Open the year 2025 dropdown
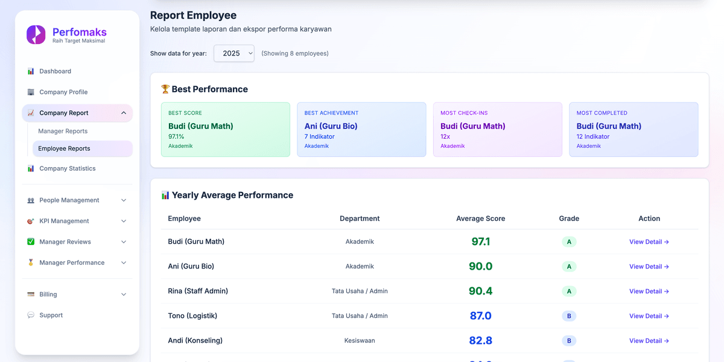 [234, 53]
